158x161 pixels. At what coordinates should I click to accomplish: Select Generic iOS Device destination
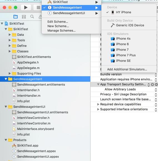pyautogui.click(x=129, y=25)
